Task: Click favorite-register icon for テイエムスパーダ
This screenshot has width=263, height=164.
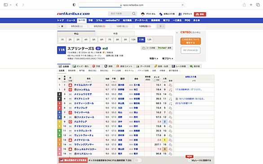Action: pyautogui.click(x=171, y=85)
